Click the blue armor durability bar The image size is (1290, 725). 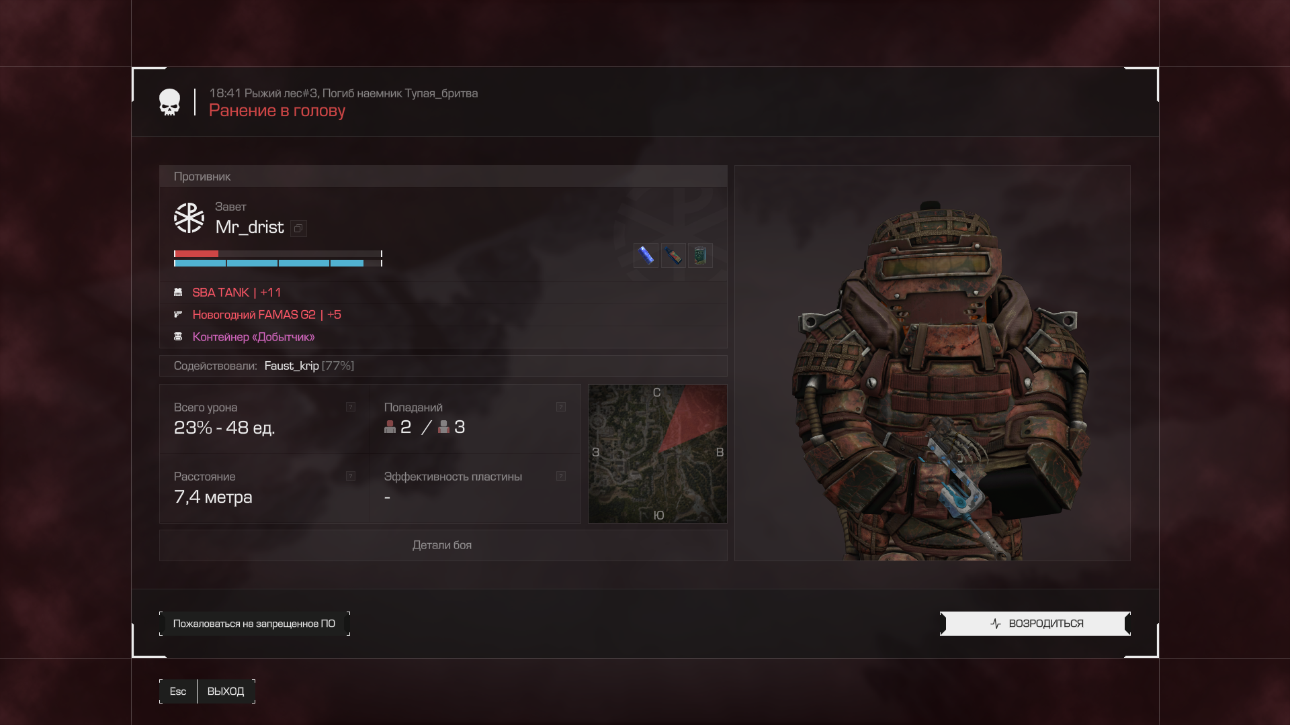(x=277, y=263)
